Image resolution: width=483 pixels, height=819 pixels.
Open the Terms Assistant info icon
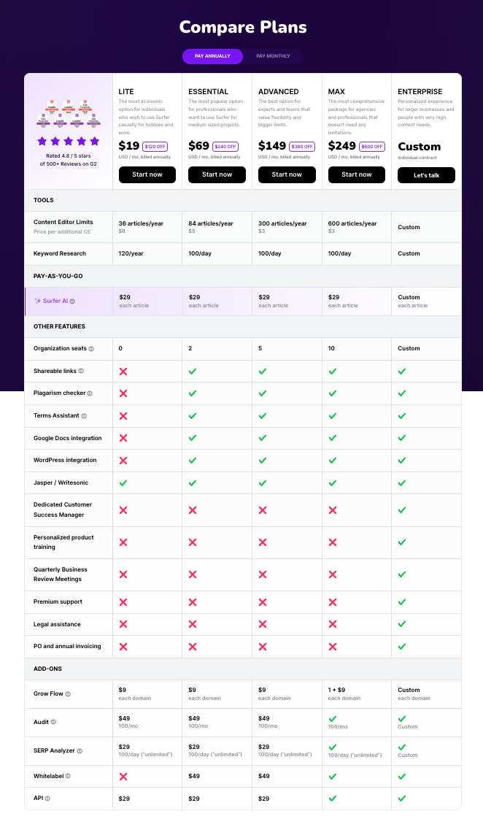[82, 415]
